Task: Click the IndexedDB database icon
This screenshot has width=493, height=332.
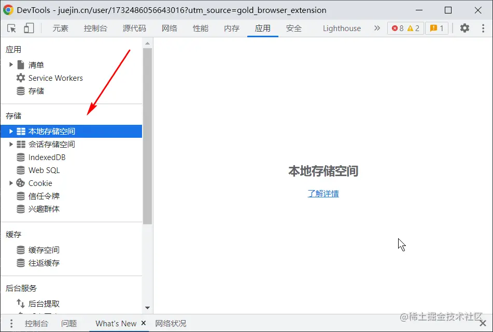Action: coord(21,157)
